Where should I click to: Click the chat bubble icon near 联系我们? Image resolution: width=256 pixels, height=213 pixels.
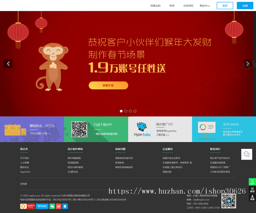pos(246,154)
